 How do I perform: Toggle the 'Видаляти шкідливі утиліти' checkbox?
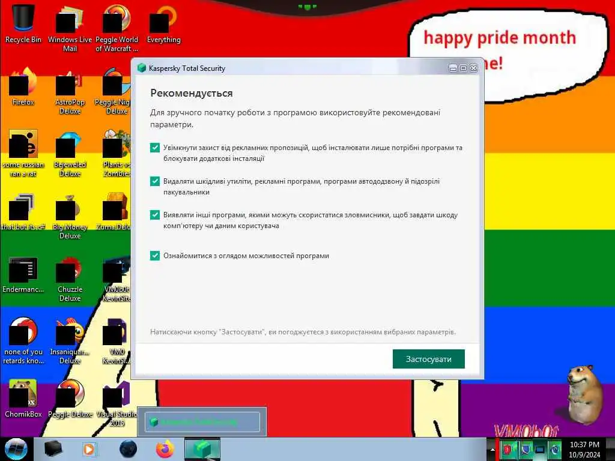[x=154, y=181]
